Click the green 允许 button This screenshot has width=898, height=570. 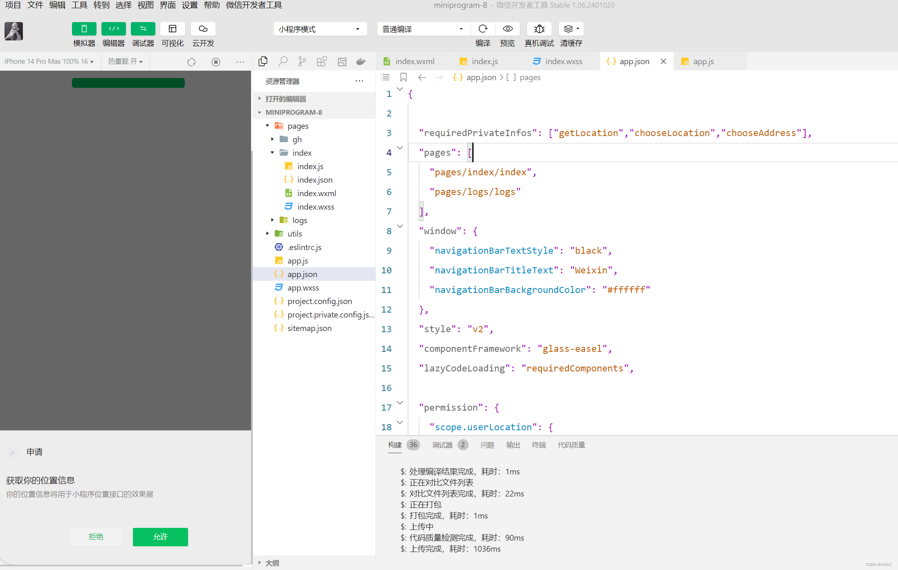click(160, 537)
